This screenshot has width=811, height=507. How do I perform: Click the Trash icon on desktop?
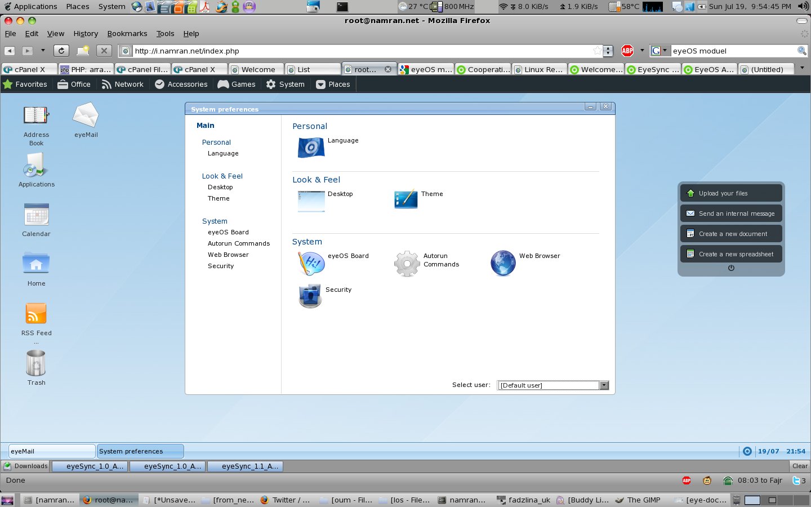36,363
